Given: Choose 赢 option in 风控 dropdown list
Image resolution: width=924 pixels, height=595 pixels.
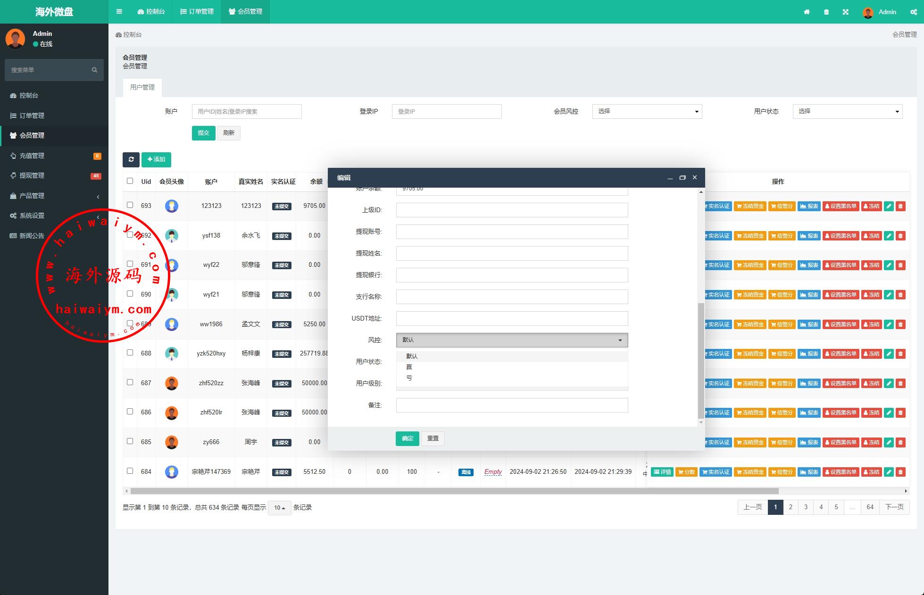Looking at the screenshot, I should point(409,367).
